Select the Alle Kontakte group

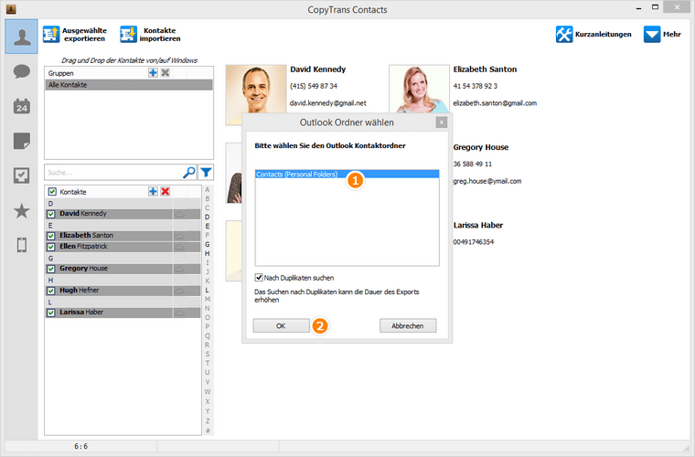[129, 85]
